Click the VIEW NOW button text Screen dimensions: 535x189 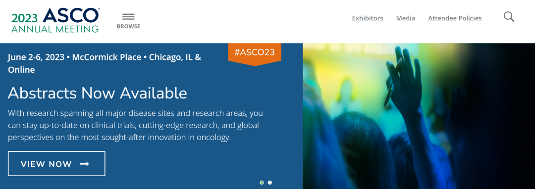tap(46, 164)
